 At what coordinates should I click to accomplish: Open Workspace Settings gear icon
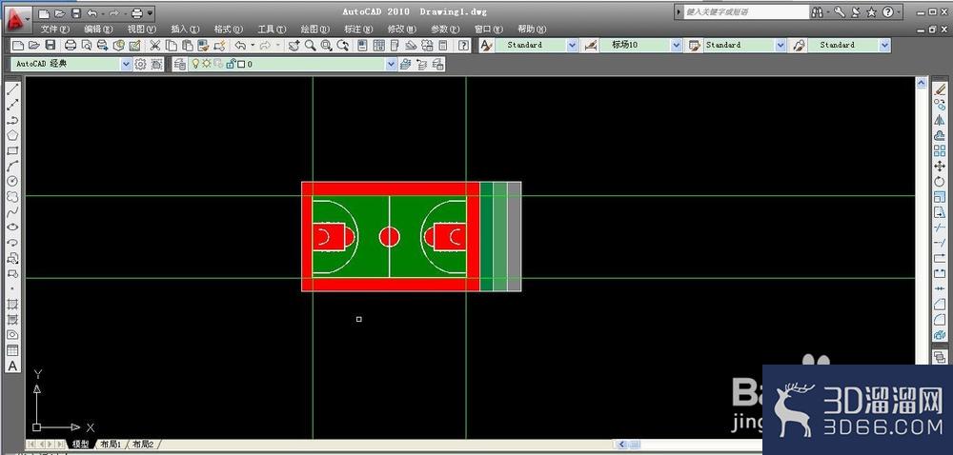pos(140,64)
